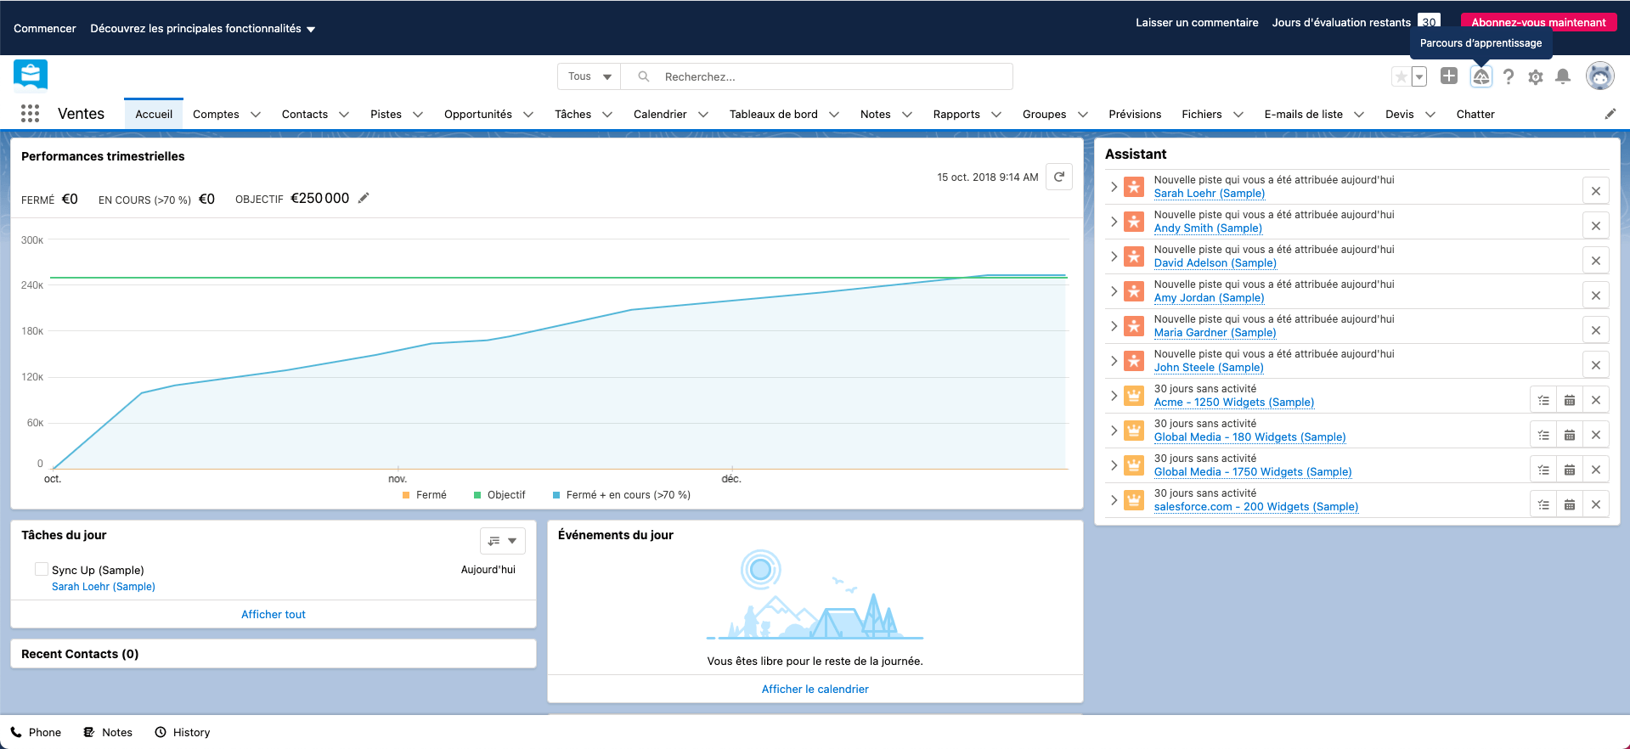The height and width of the screenshot is (749, 1630).
Task: Open the setup gear icon
Action: click(1535, 77)
